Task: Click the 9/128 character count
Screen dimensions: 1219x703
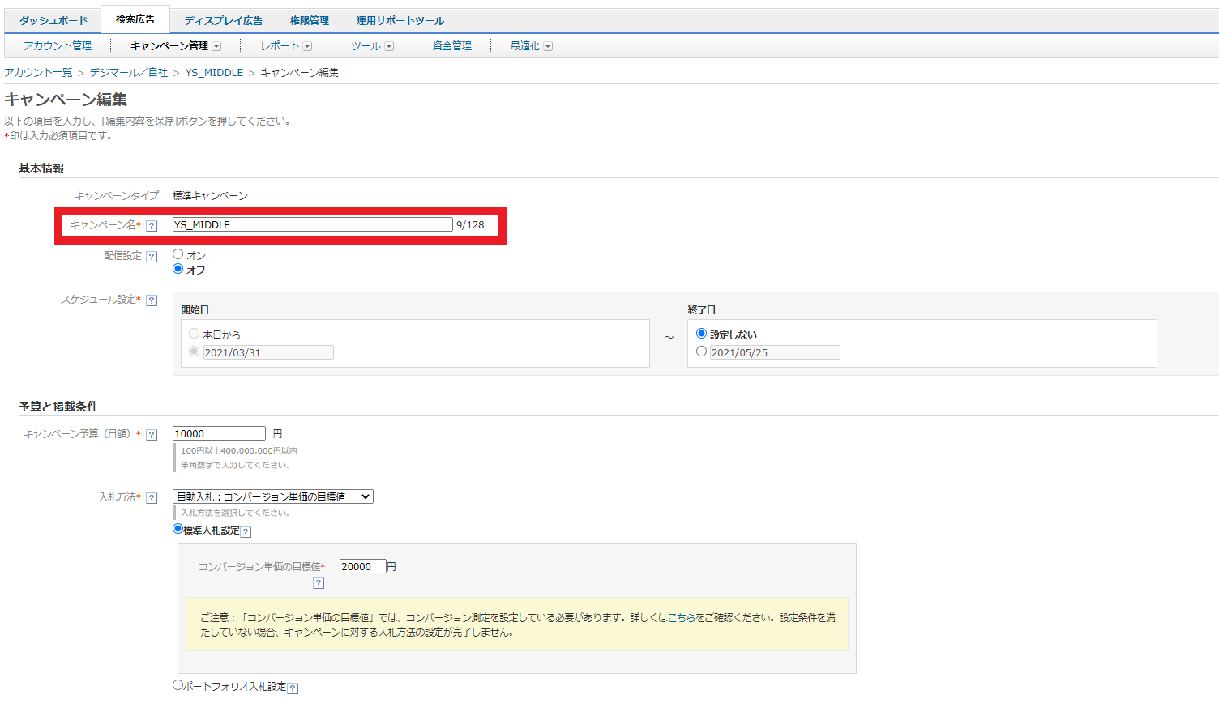Action: point(470,225)
